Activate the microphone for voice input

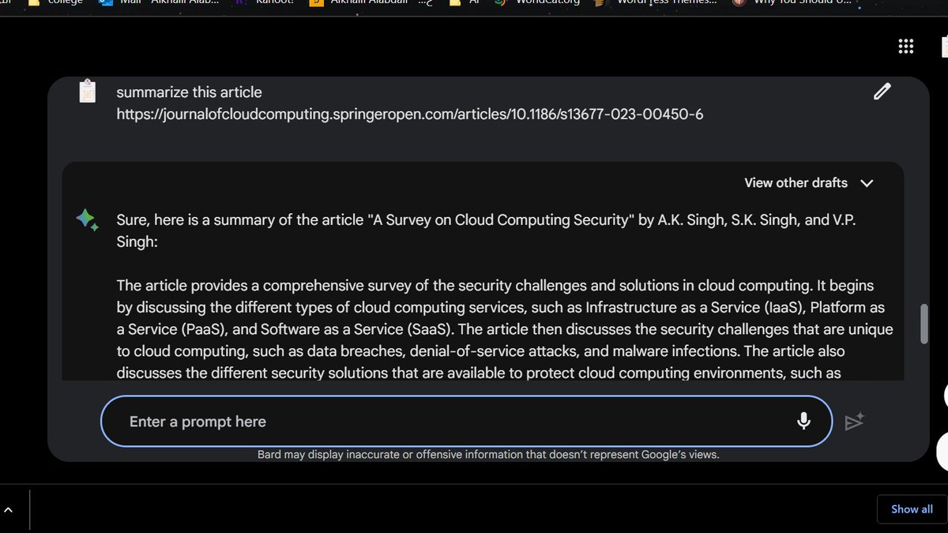(803, 422)
